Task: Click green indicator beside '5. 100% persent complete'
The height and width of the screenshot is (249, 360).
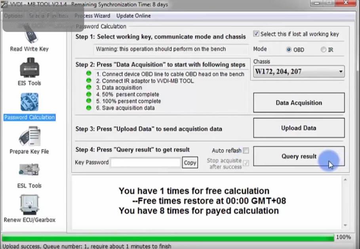Action: tap(89, 101)
